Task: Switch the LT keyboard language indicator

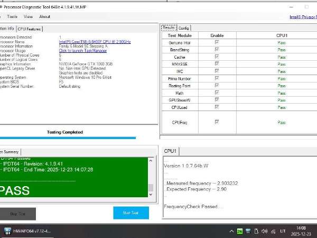Action: click(x=282, y=231)
